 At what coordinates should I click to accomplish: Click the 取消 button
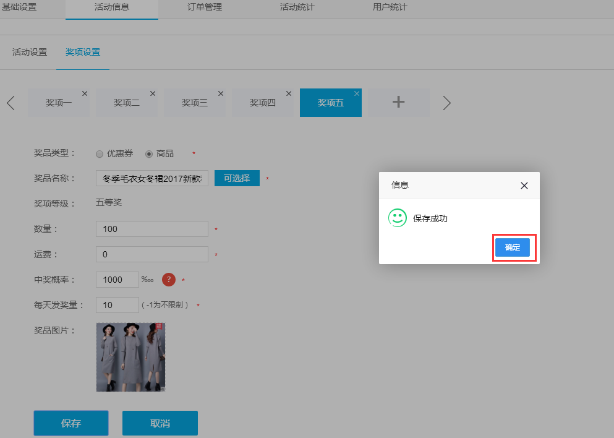coord(160,423)
